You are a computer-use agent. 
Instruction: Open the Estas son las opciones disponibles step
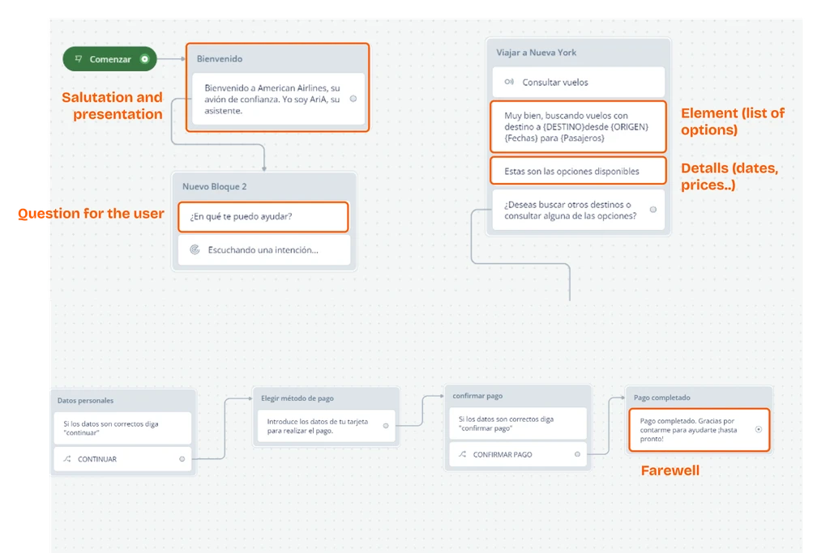[578, 171]
